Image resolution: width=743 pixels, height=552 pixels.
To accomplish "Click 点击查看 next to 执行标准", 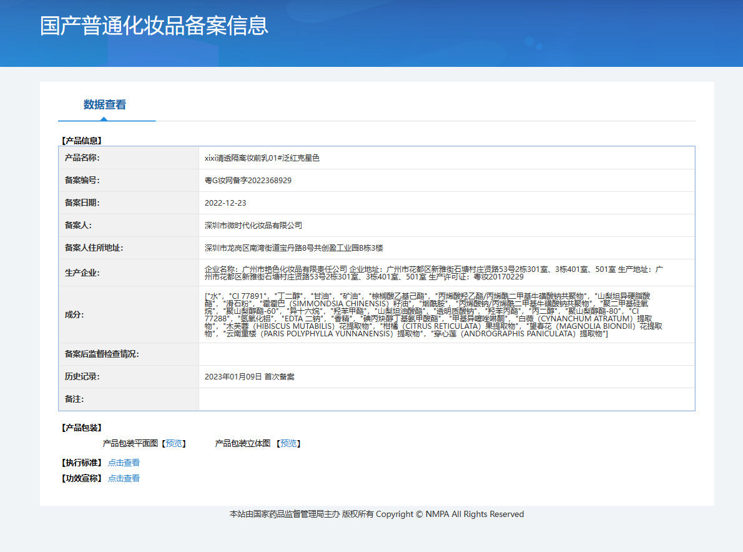I will 124,463.
